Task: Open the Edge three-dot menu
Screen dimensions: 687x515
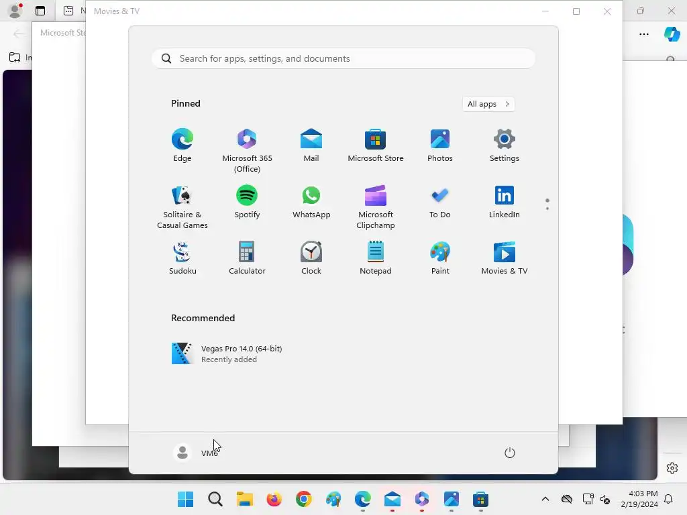Action: click(644, 34)
